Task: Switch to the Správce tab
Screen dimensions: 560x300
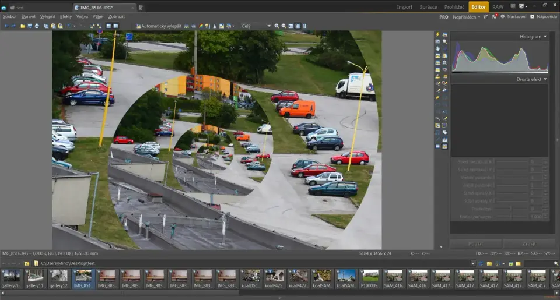Action: pyautogui.click(x=428, y=7)
